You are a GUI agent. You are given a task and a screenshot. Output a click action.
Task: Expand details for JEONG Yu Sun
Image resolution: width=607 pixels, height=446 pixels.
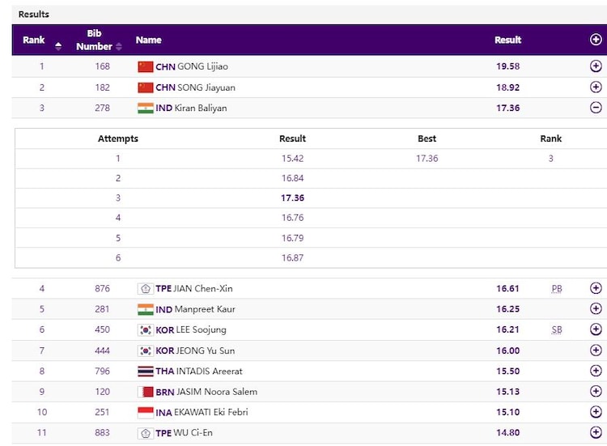(x=596, y=350)
